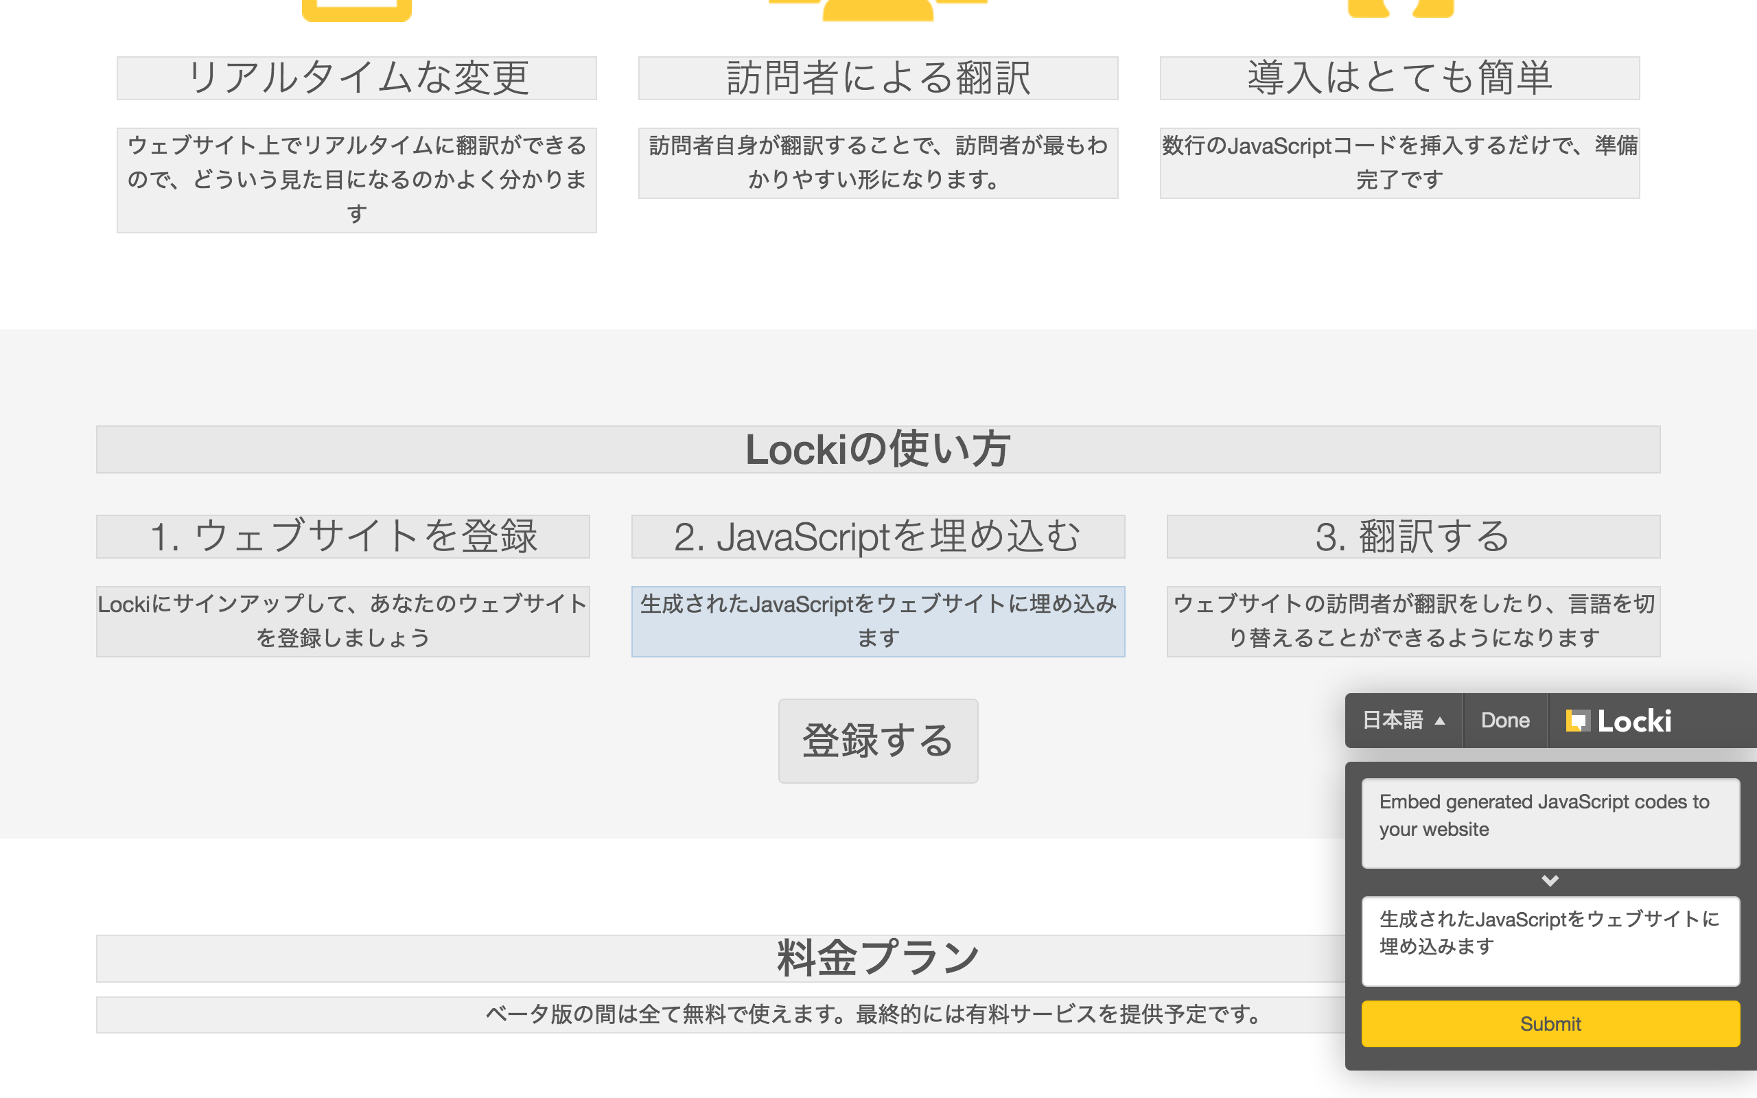Select the 2. JavaScriptを埋め込む heading
1757x1098 pixels.
tap(877, 536)
